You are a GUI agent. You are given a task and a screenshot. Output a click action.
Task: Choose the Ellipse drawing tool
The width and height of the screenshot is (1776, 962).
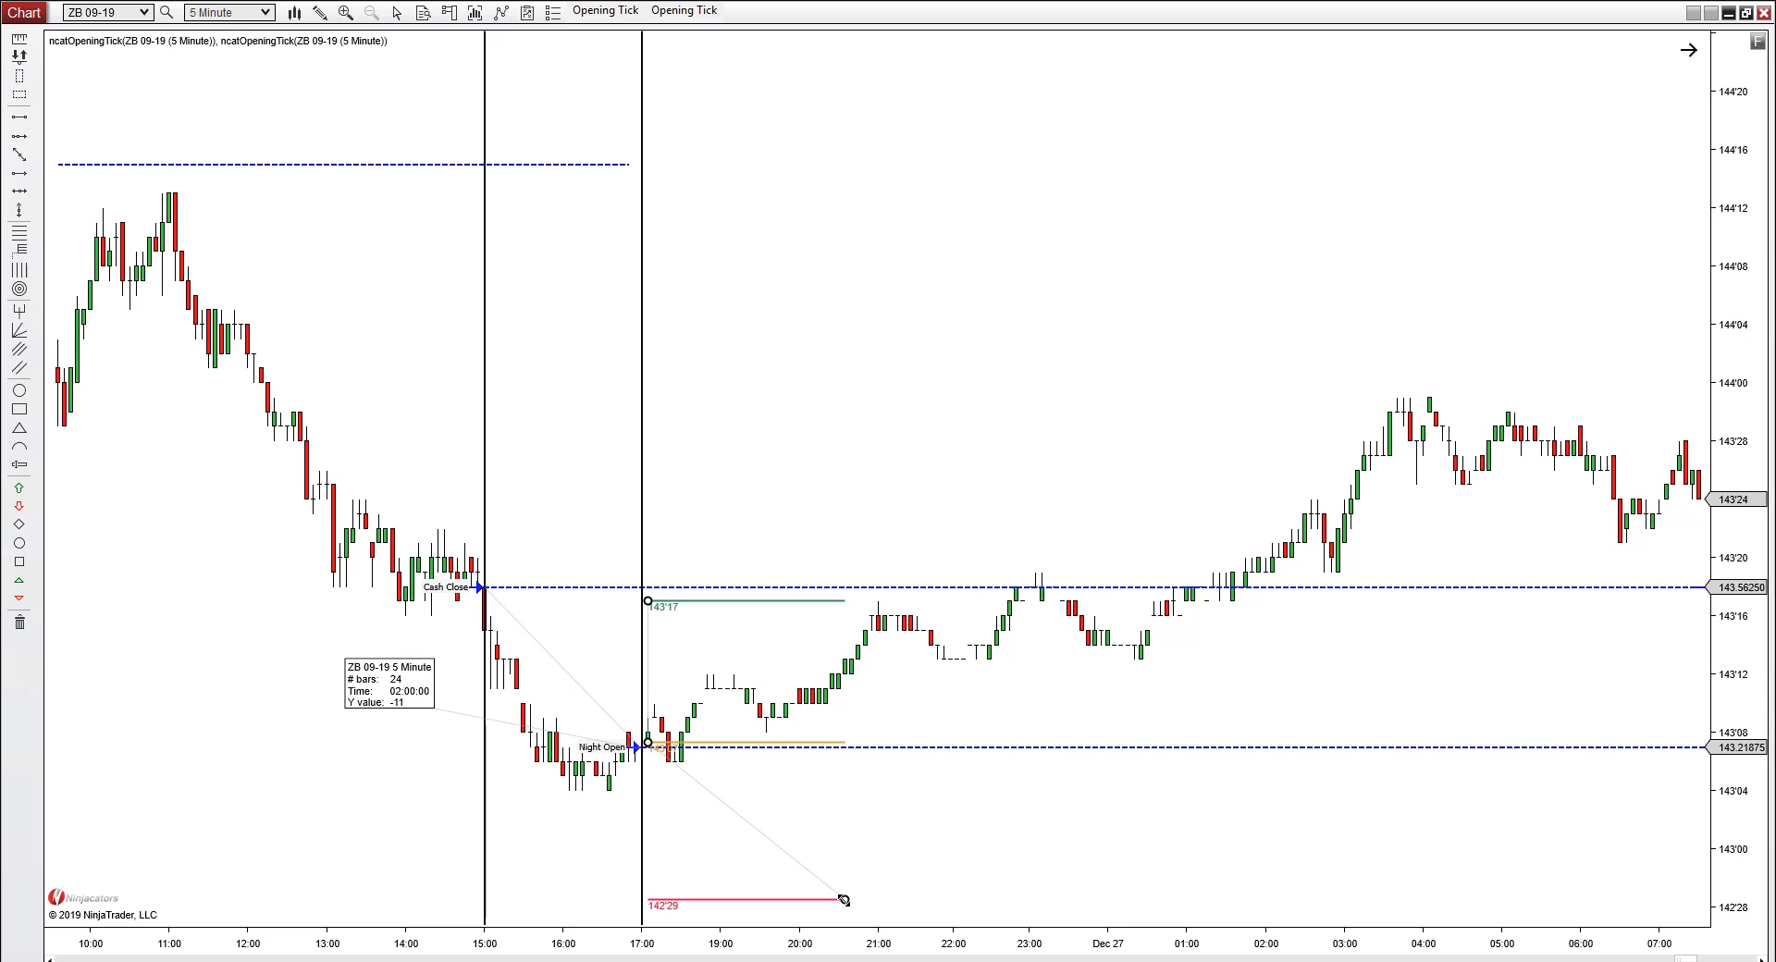(19, 390)
